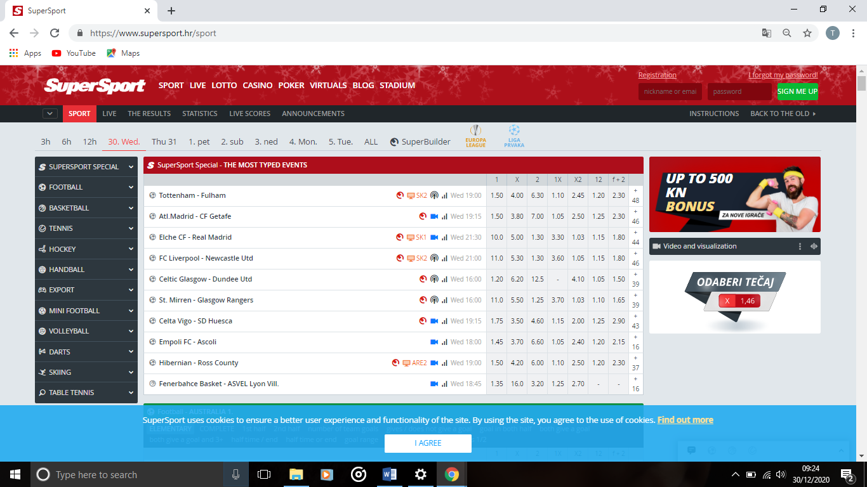Viewport: 867px width, 487px height.
Task: Open the Europa League icon shortcut
Action: pos(475,136)
